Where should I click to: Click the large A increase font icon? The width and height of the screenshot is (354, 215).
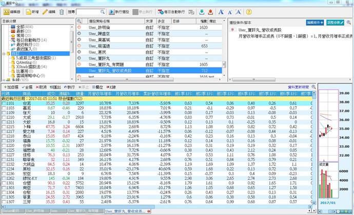[x=221, y=11]
